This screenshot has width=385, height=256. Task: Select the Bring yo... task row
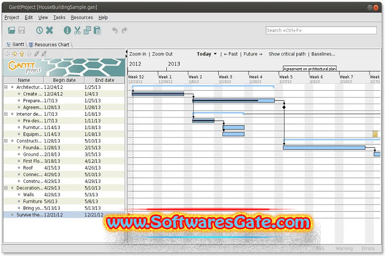64,208
